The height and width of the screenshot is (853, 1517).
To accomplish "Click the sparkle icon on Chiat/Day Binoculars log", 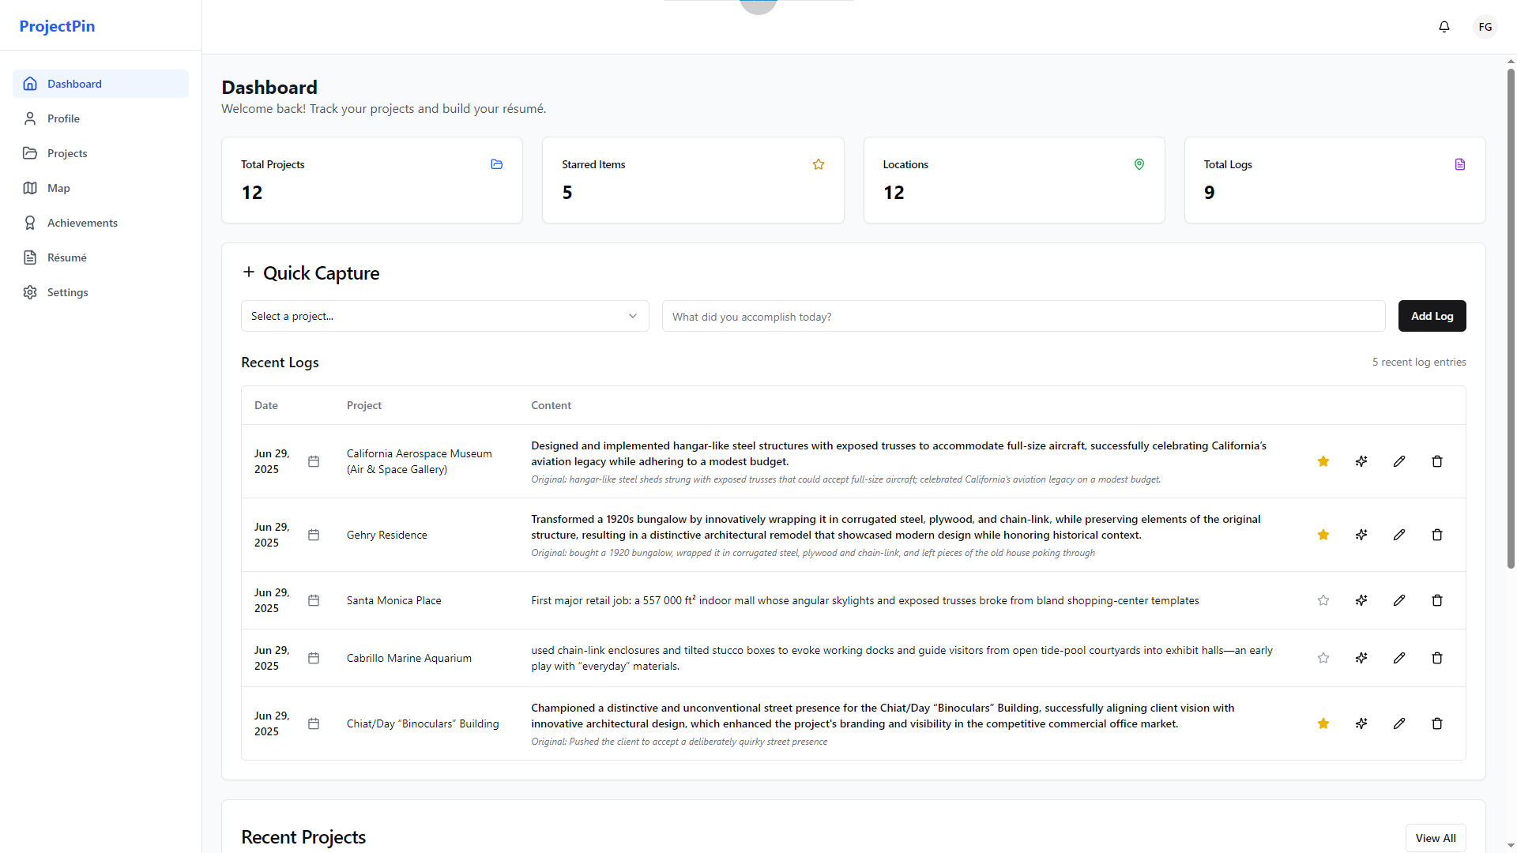I will pyautogui.click(x=1361, y=723).
